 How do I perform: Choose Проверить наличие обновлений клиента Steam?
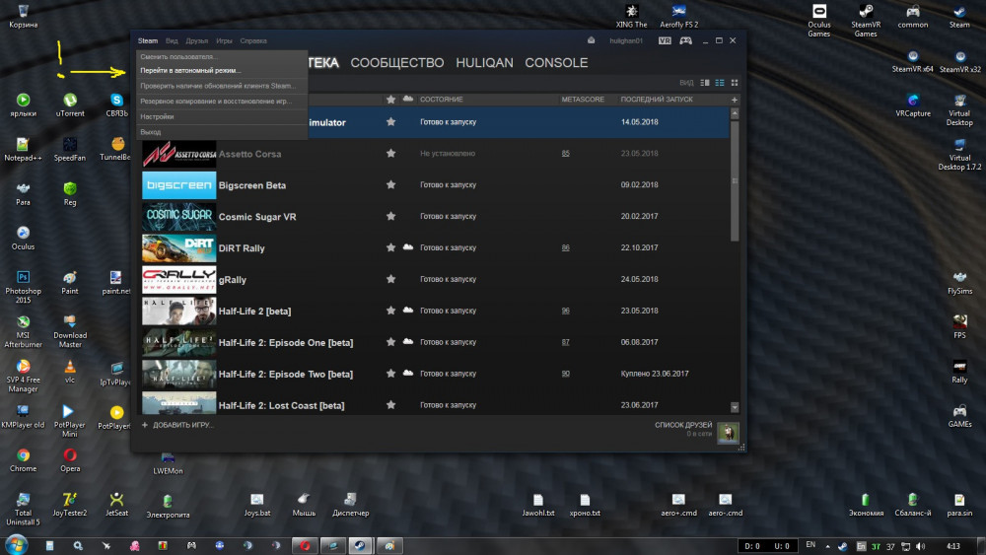221,86
